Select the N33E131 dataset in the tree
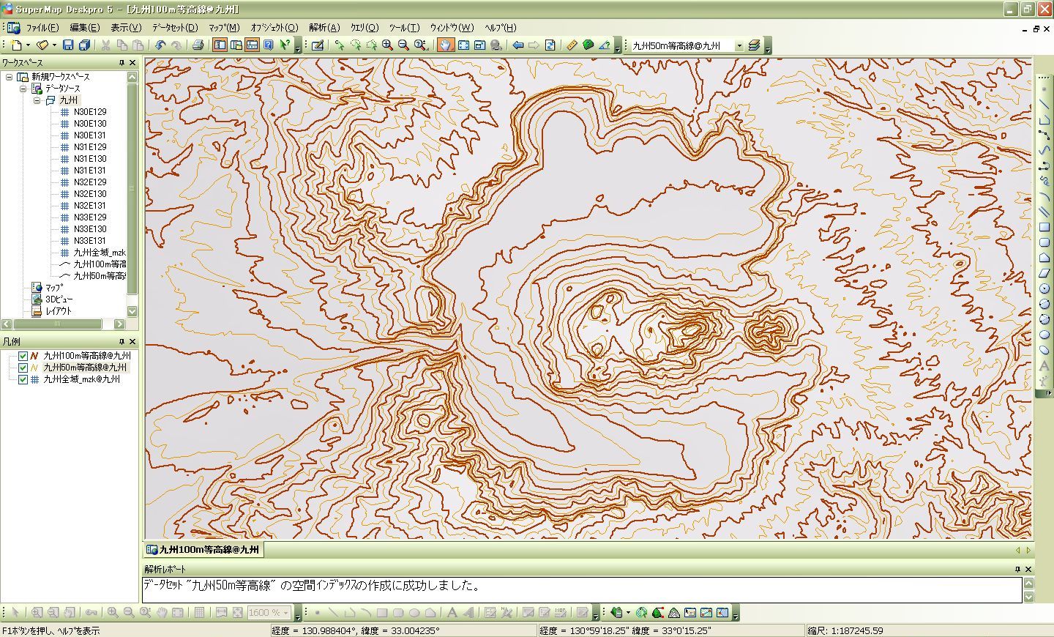Image resolution: width=1054 pixels, height=637 pixels. tap(90, 241)
